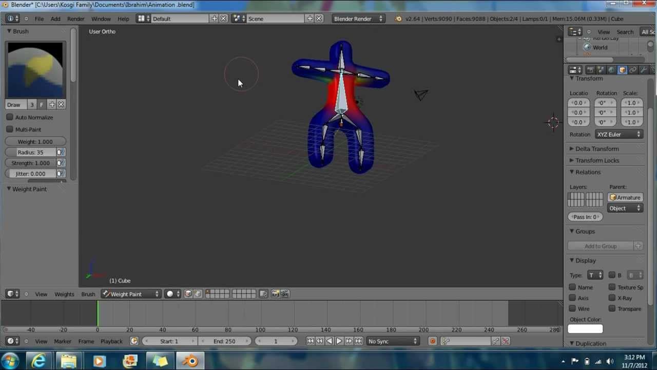
Task: Play the animation forward
Action: click(x=339, y=341)
